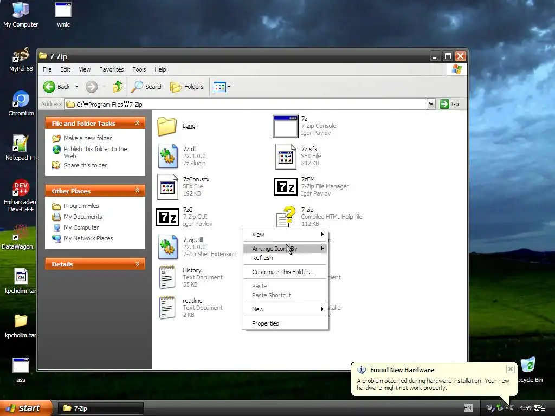Screen dimensions: 555x416
Task: Go to My Documents in Other Places
Action: pyautogui.click(x=83, y=217)
